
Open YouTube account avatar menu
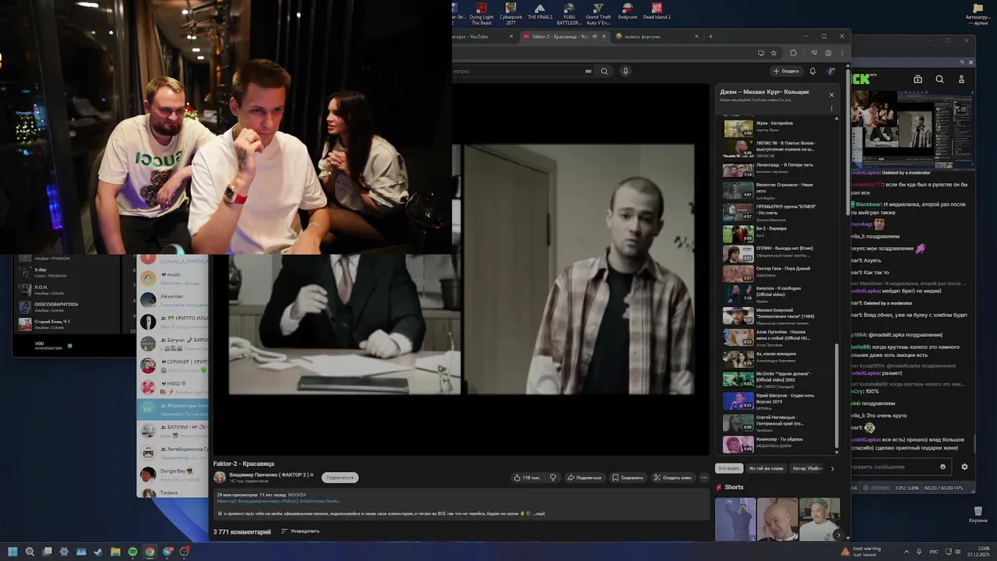(832, 71)
